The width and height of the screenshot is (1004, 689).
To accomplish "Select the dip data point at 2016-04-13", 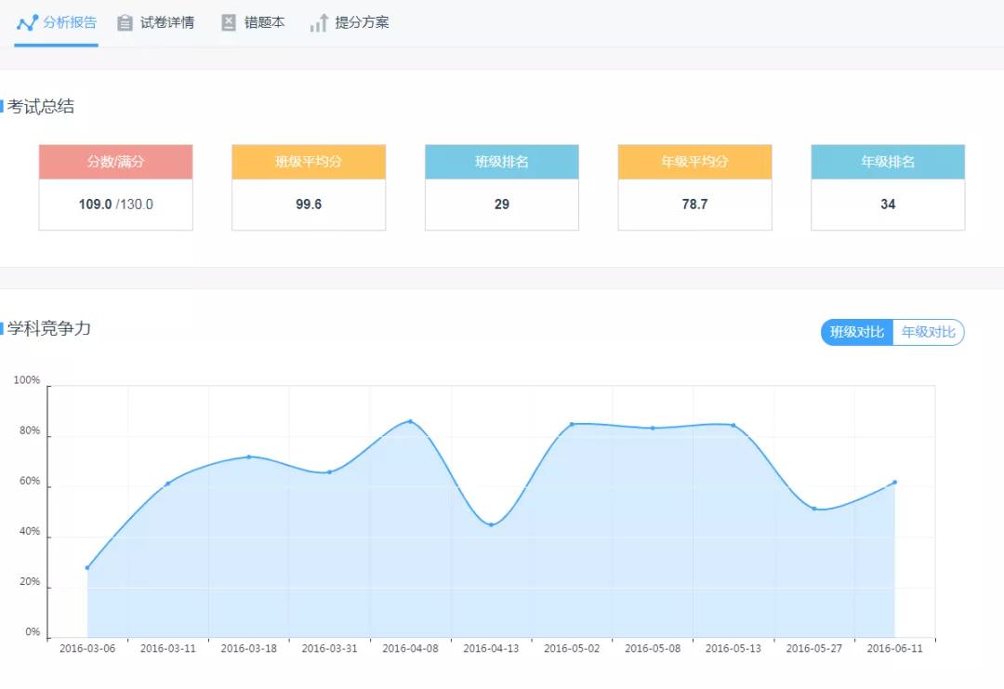I will 491,524.
